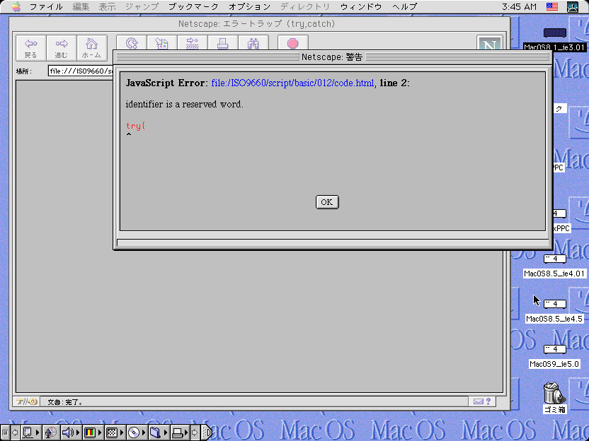
Task: Click the mail envelope icon in status bar
Action: [x=478, y=401]
